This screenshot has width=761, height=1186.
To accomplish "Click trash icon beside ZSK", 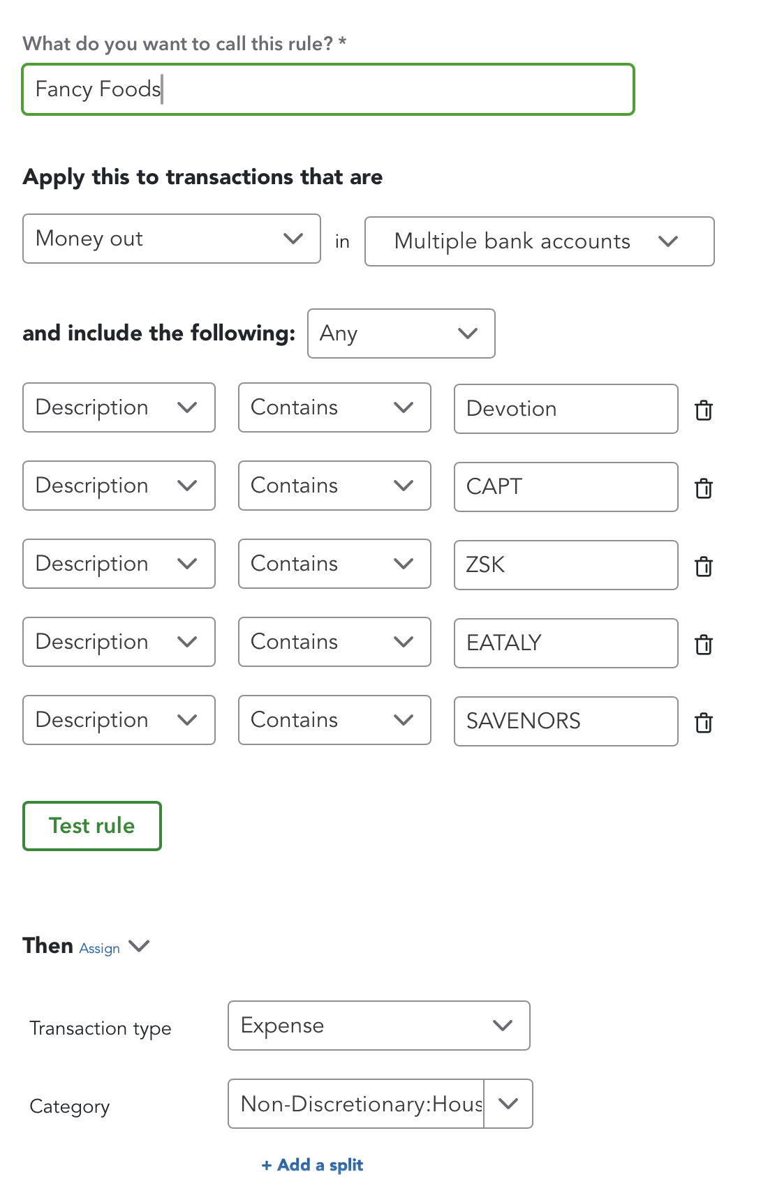I will click(x=704, y=566).
